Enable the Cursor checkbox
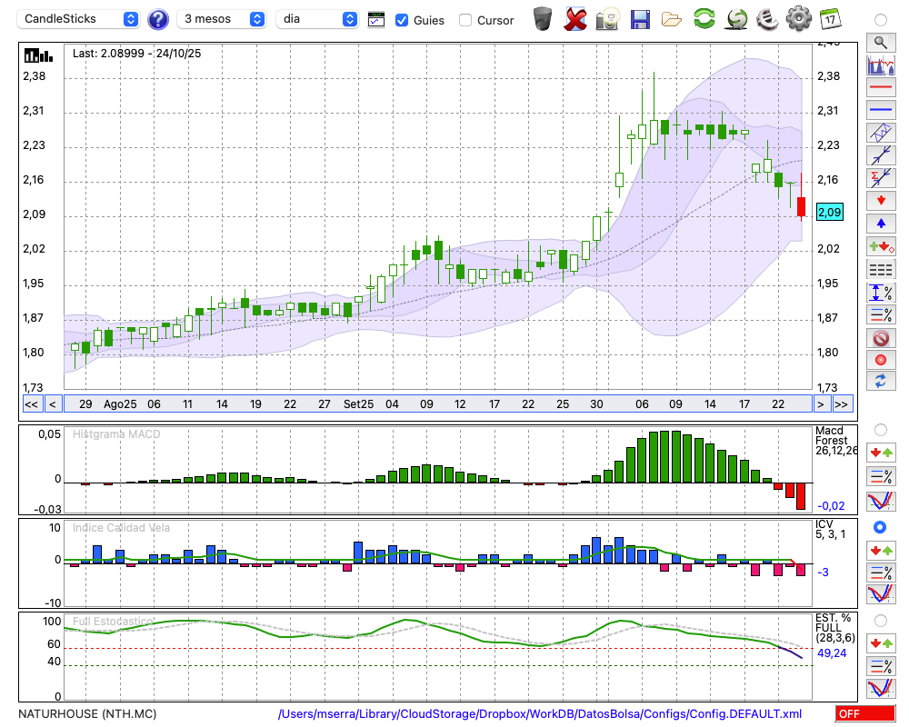 [x=465, y=20]
